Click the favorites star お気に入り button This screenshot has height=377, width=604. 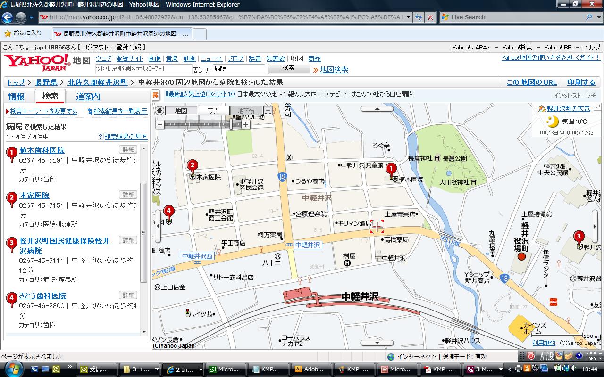tap(23, 33)
